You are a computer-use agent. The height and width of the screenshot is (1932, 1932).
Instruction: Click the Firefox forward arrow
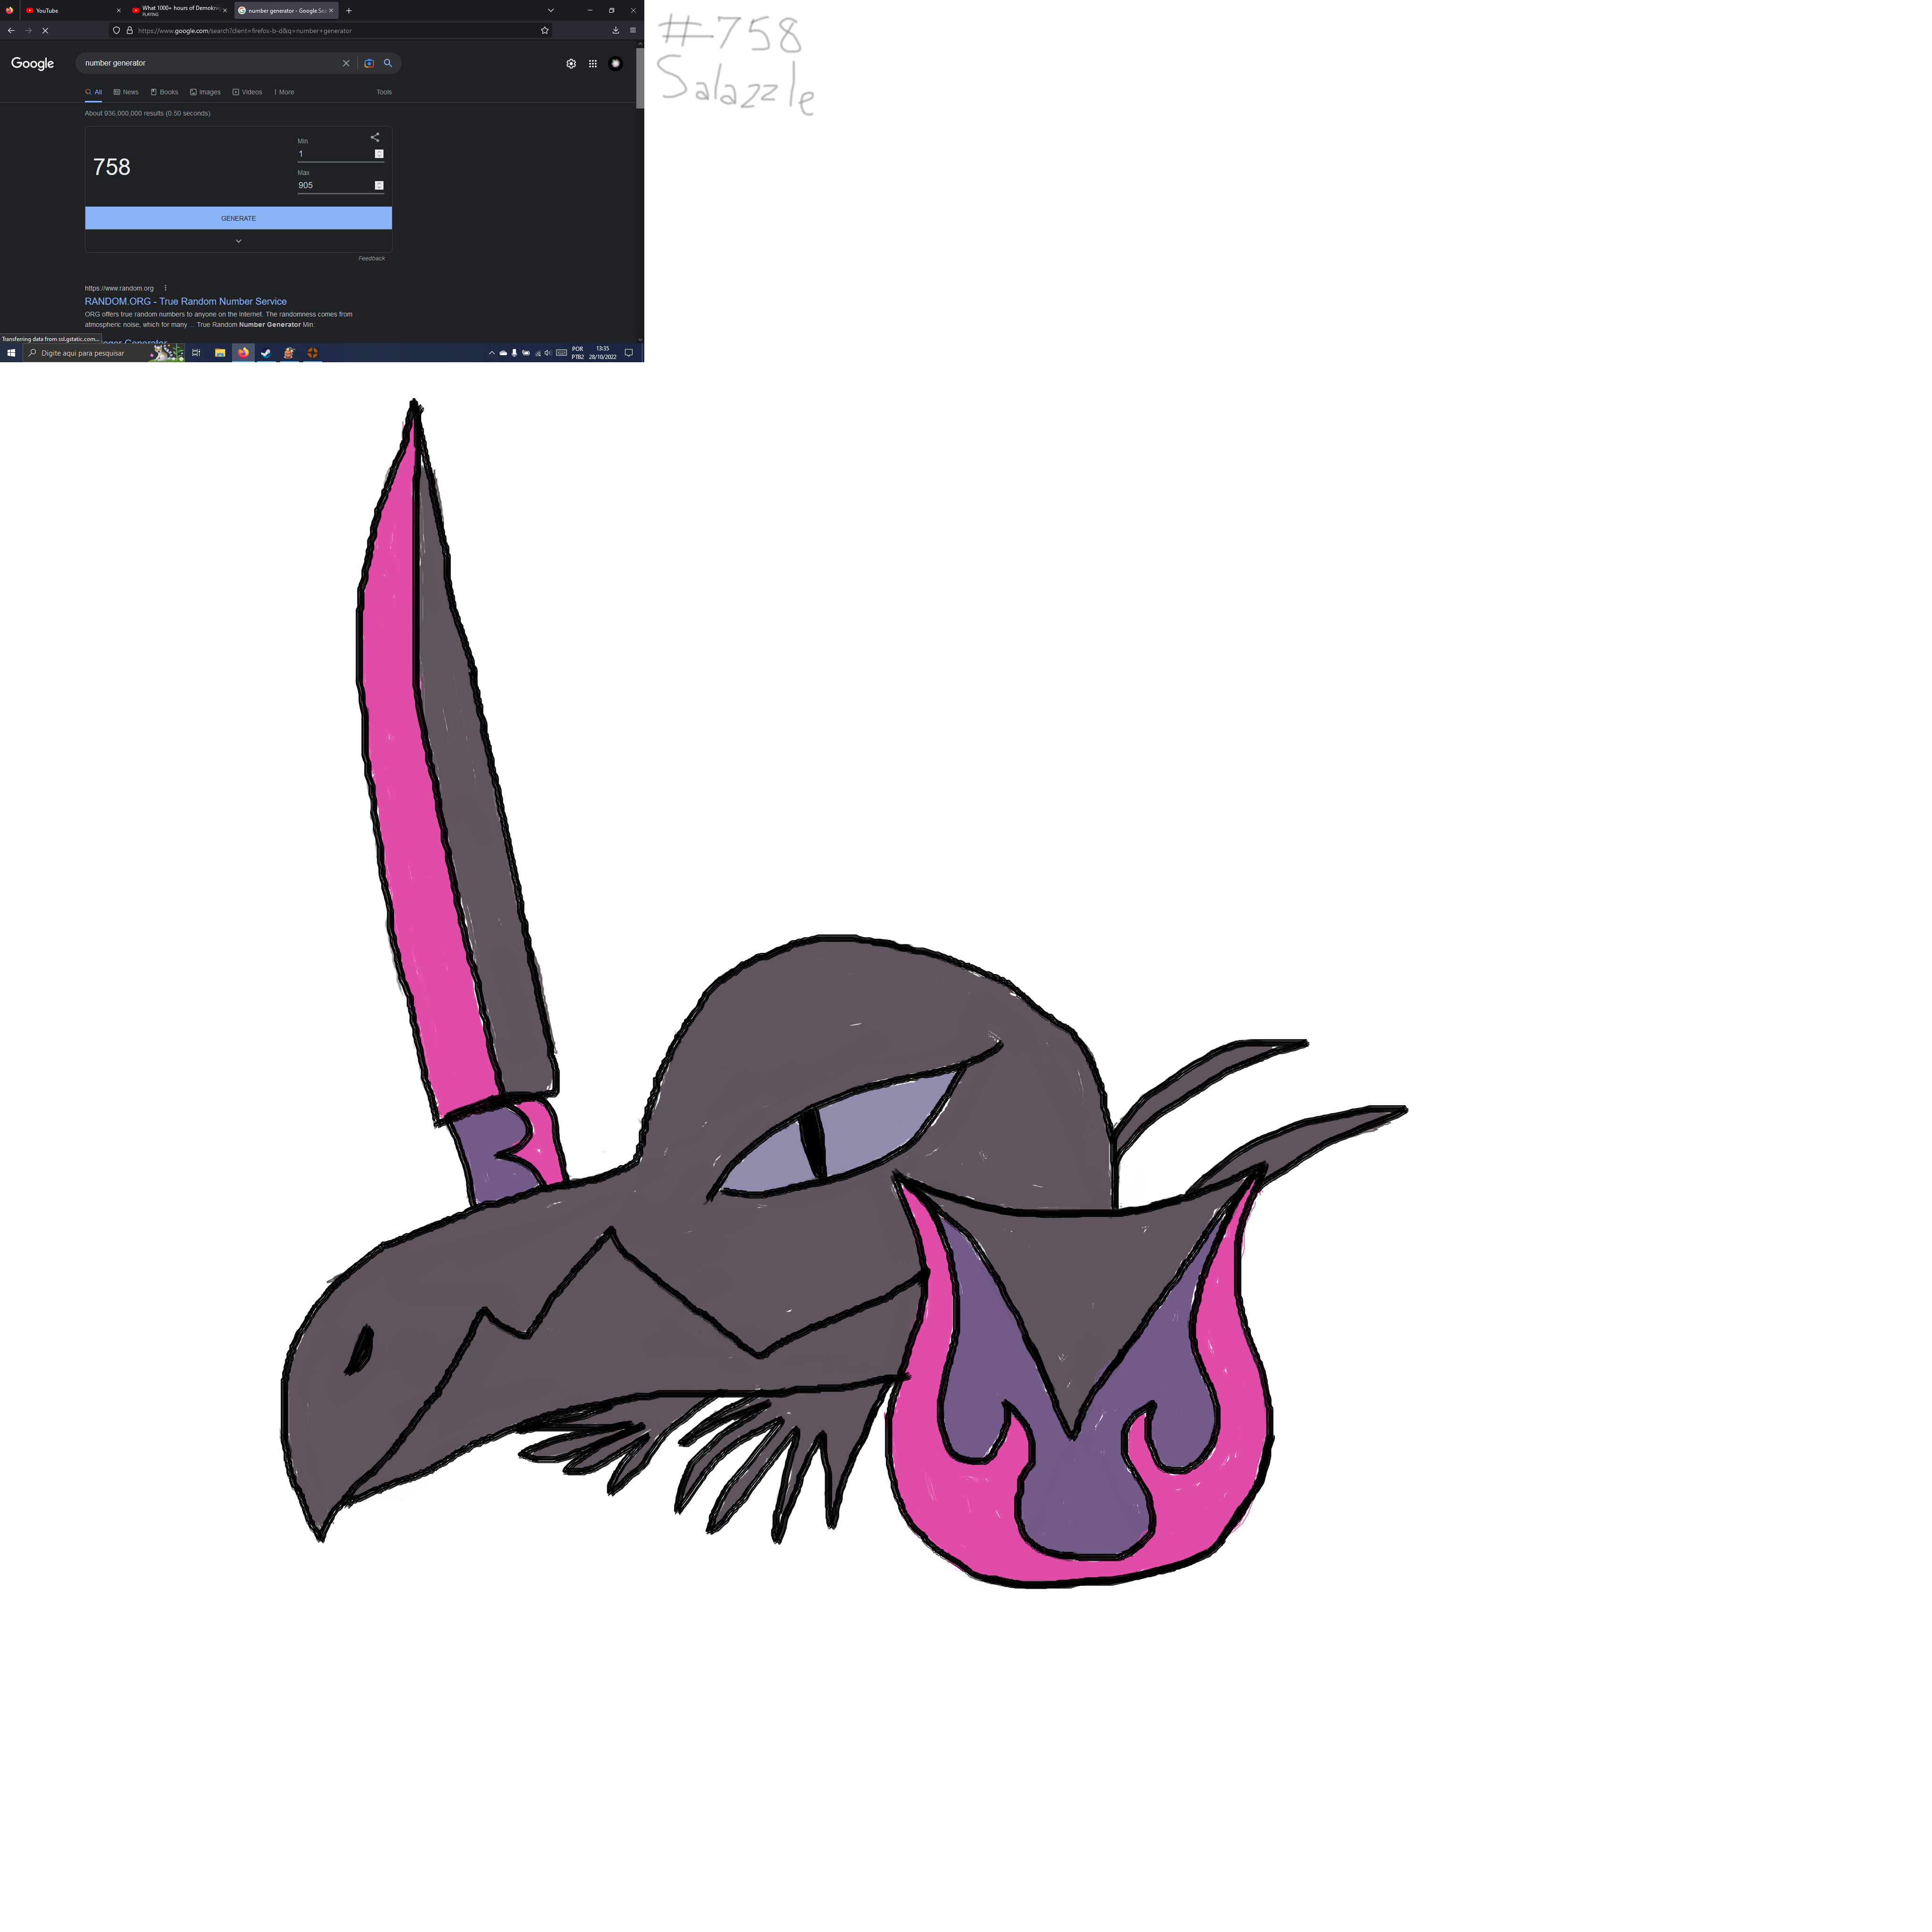[28, 30]
